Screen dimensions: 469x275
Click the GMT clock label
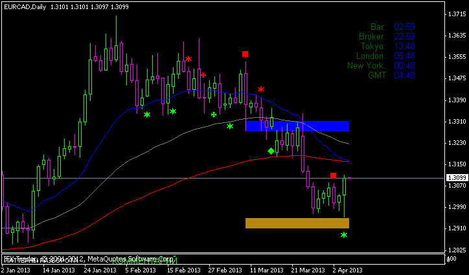pyautogui.click(x=376, y=75)
